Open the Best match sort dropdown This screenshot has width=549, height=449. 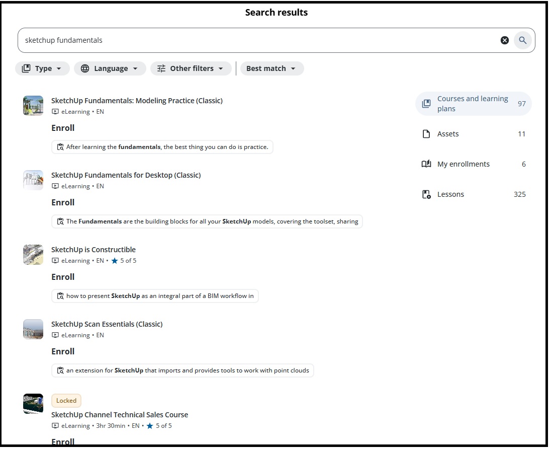271,68
